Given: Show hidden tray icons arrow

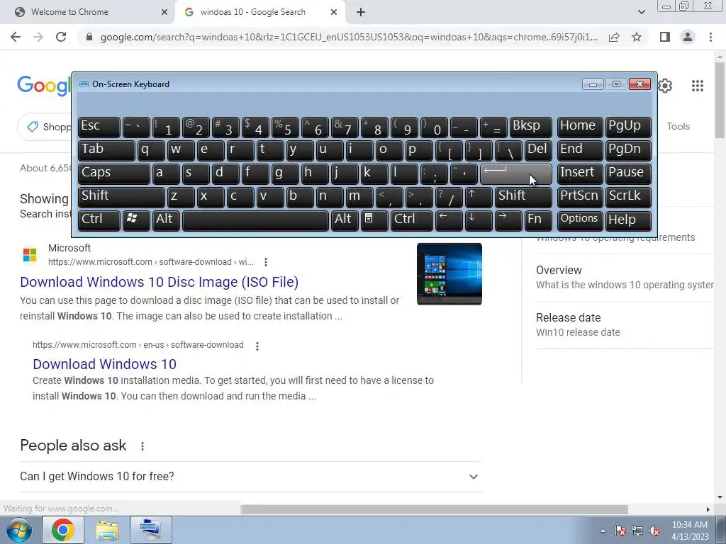Looking at the screenshot, I should click(603, 531).
